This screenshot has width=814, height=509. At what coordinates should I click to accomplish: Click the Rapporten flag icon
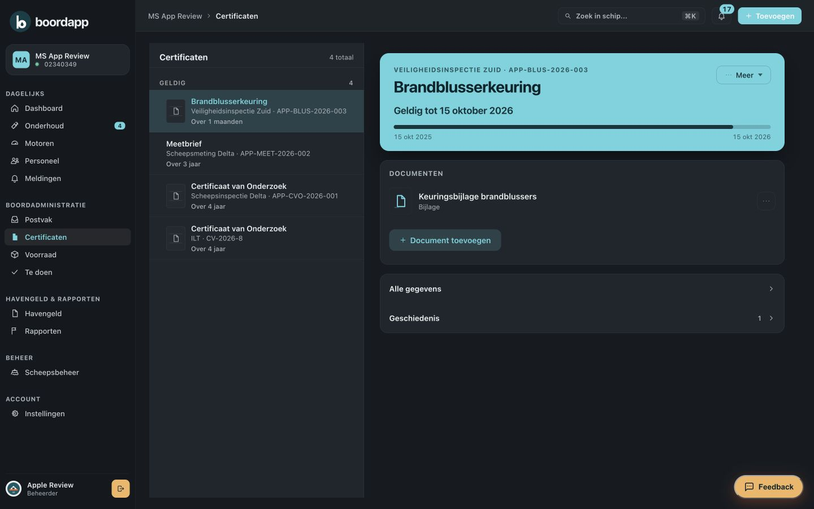click(15, 331)
